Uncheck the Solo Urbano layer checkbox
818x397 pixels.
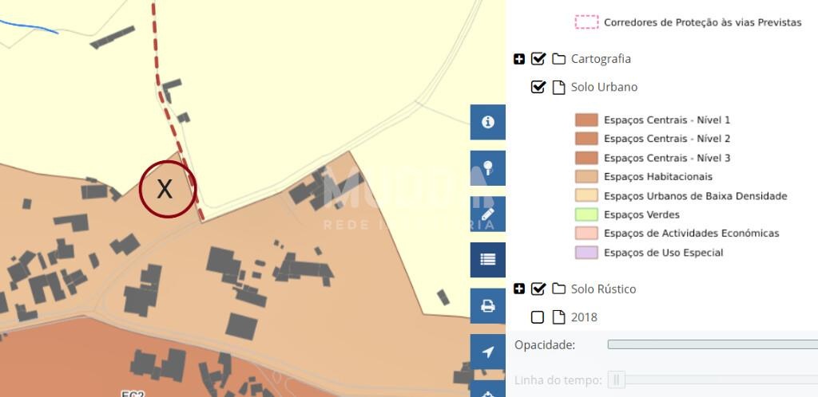pos(538,87)
